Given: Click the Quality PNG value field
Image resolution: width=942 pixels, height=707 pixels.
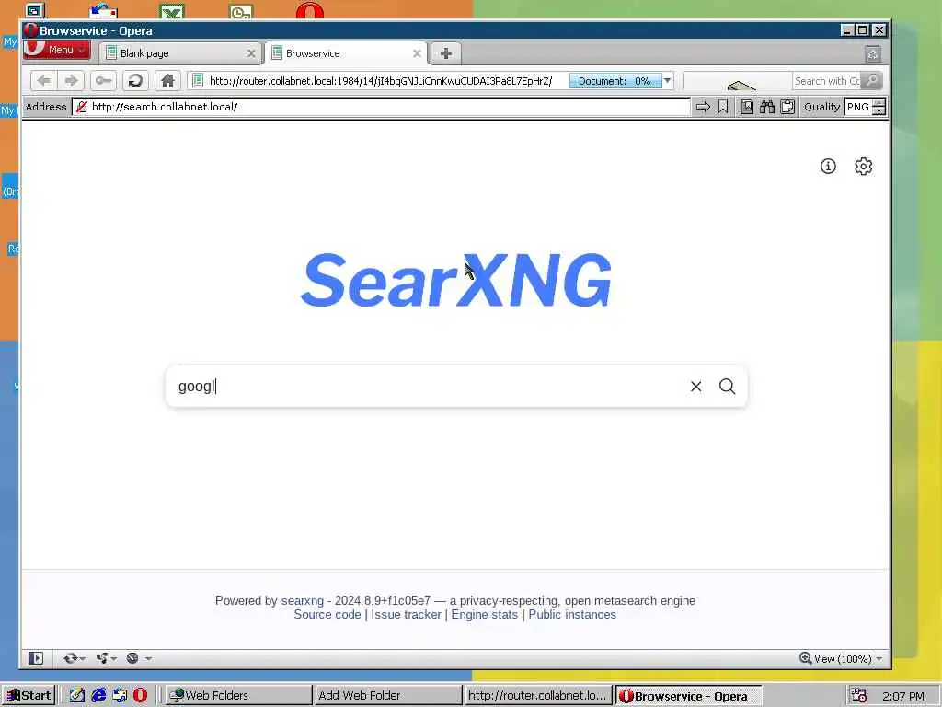Looking at the screenshot, I should pos(858,107).
